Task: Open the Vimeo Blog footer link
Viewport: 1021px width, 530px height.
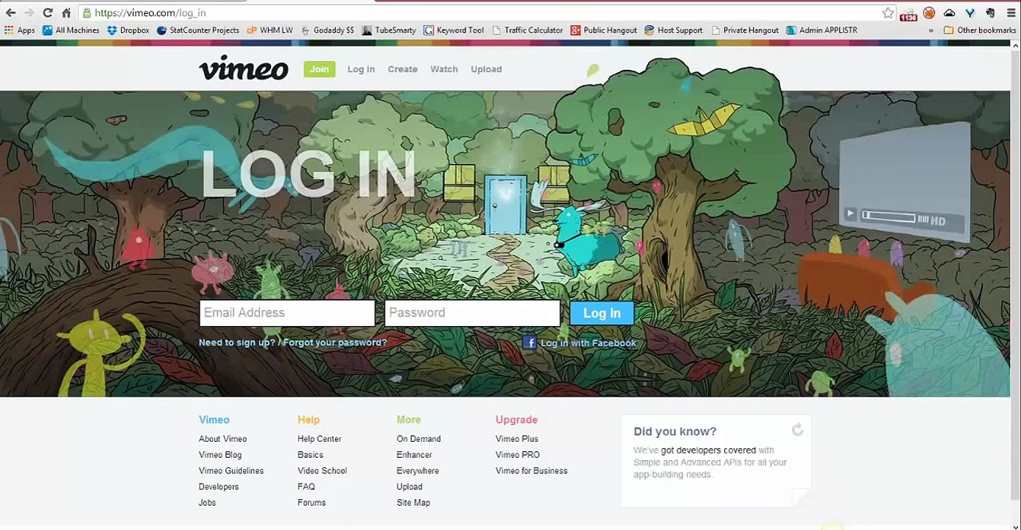Action: pos(220,455)
